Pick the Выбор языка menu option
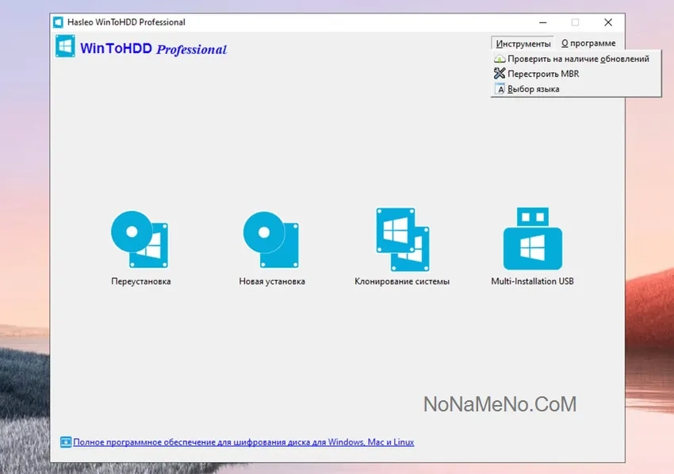This screenshot has width=674, height=474. click(533, 89)
